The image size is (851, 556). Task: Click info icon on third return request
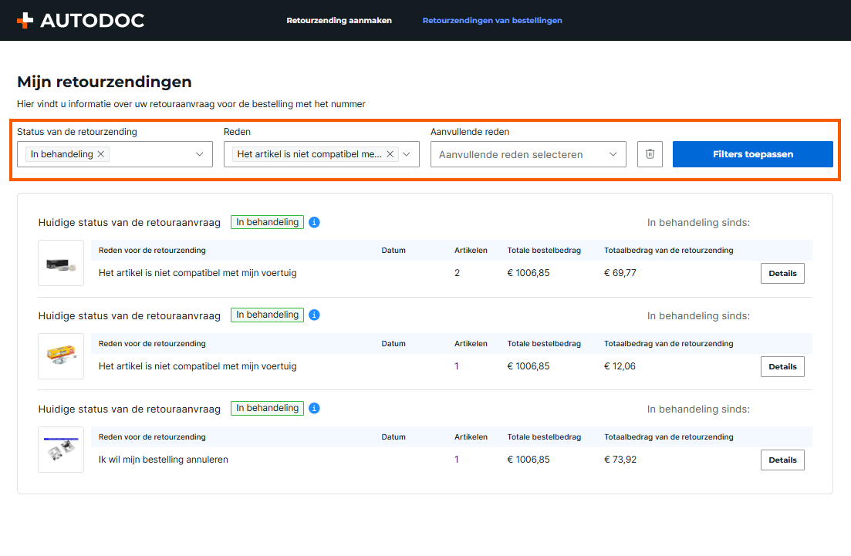coord(314,409)
